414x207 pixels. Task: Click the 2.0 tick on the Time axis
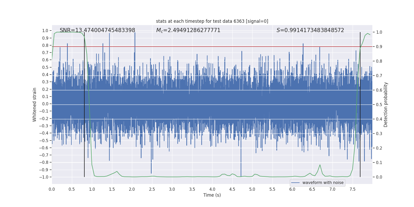click(132, 189)
